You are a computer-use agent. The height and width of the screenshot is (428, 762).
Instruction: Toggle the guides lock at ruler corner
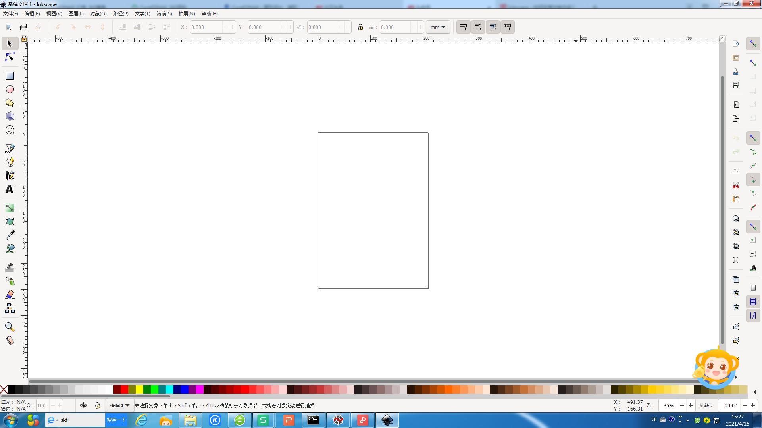[x=24, y=38]
